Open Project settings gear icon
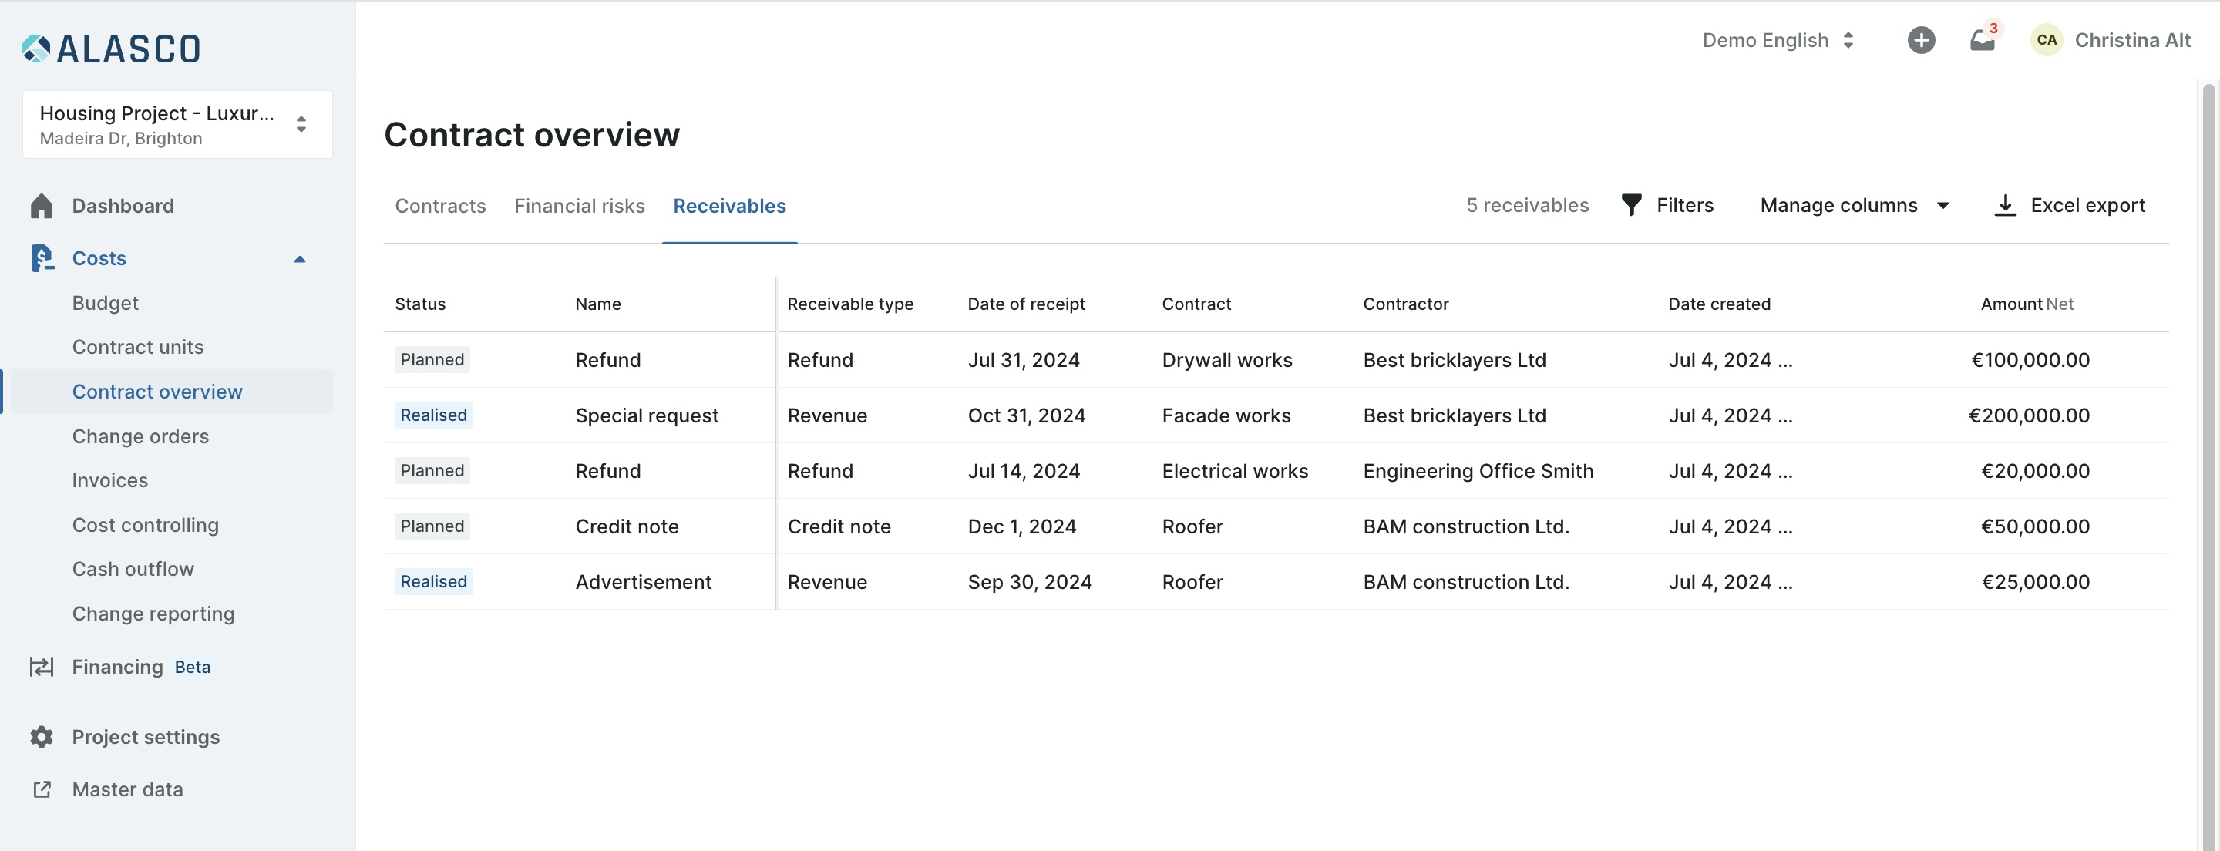The width and height of the screenshot is (2220, 851). tap(42, 736)
